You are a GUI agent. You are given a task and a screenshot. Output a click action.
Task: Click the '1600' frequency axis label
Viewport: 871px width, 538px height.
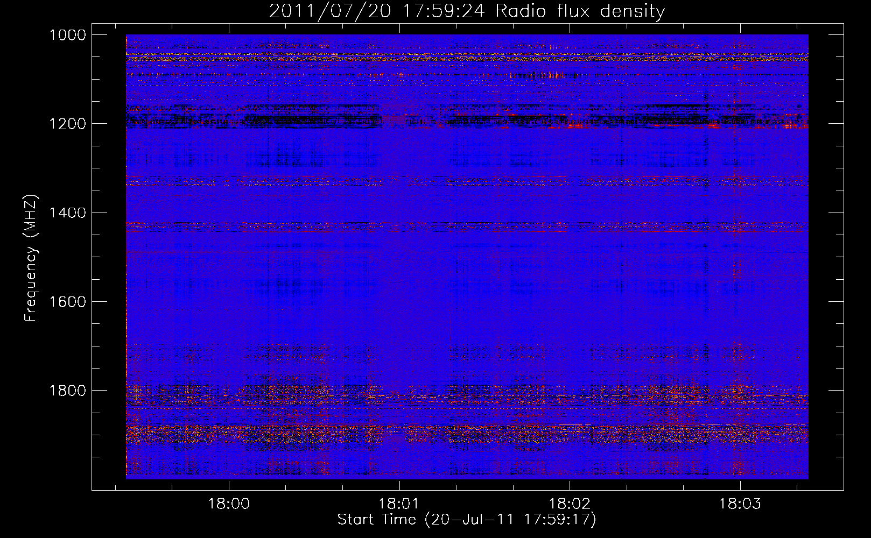pos(67,301)
